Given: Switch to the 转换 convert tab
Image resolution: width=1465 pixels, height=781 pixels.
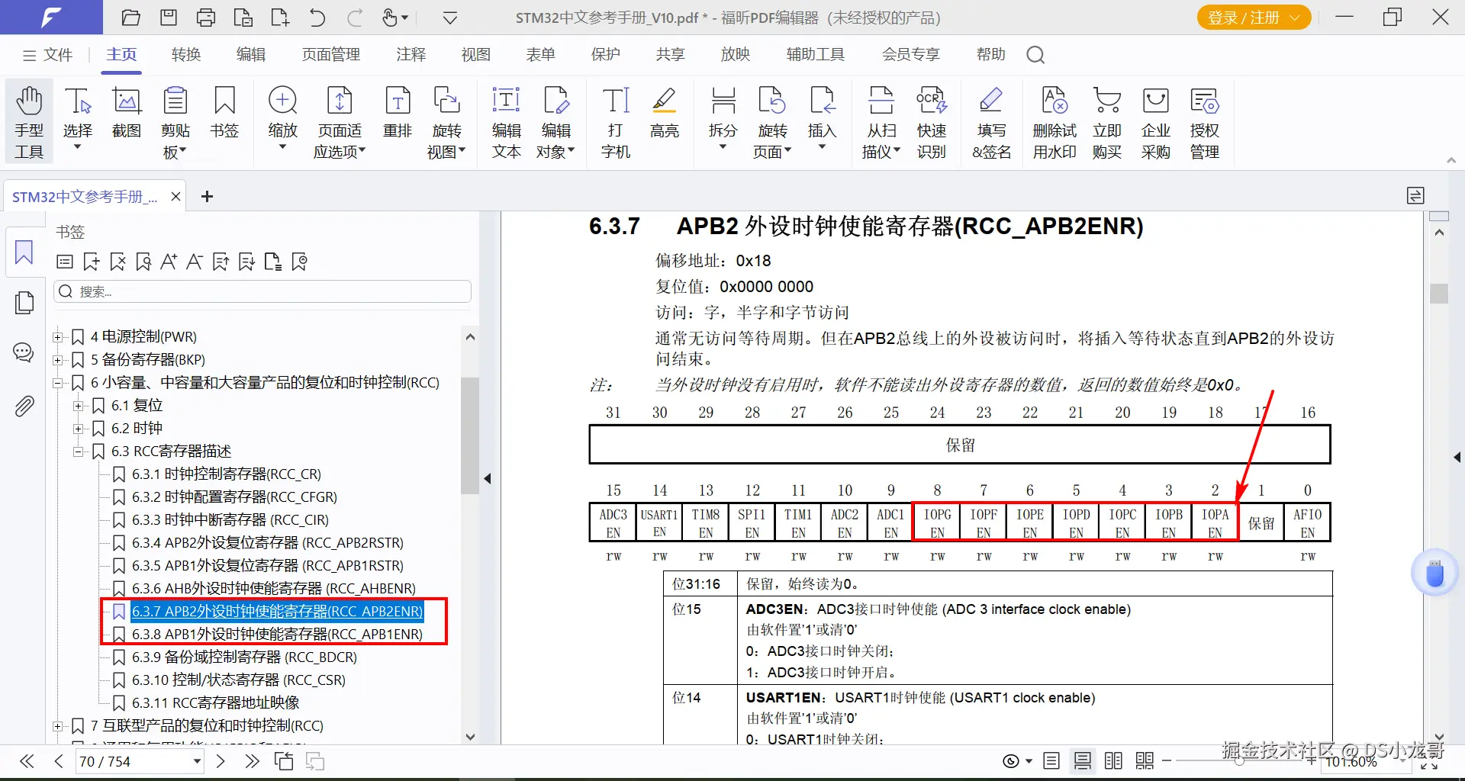Looking at the screenshot, I should click(186, 55).
